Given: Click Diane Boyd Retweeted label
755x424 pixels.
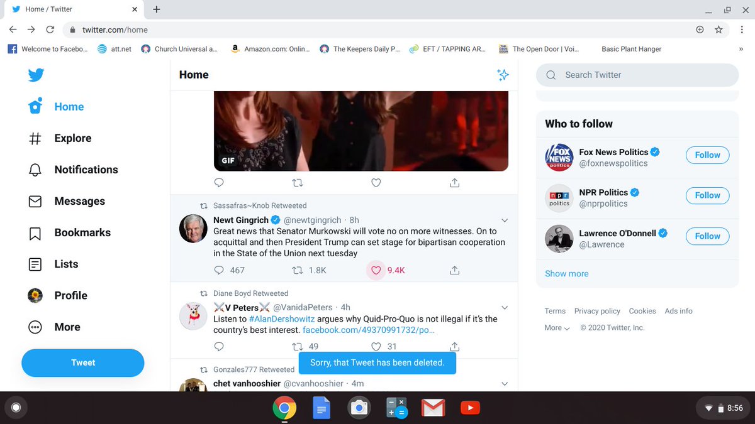Looking at the screenshot, I should (x=250, y=293).
